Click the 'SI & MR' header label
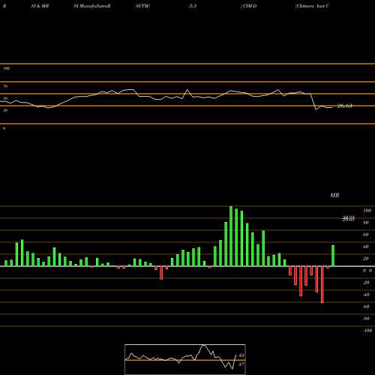This screenshot has height=375, width=375. pyautogui.click(x=40, y=6)
